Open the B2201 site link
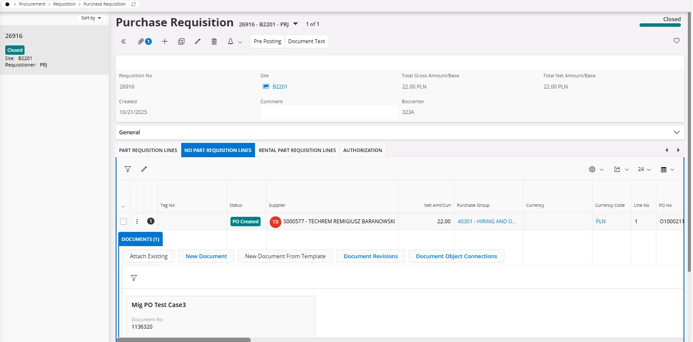693x342 pixels. click(x=280, y=87)
